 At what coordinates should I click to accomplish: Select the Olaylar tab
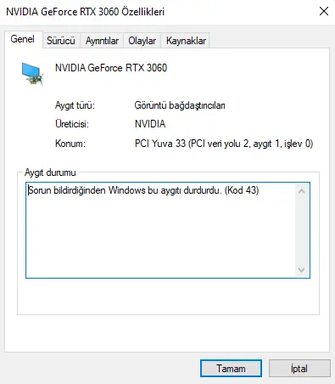click(142, 41)
